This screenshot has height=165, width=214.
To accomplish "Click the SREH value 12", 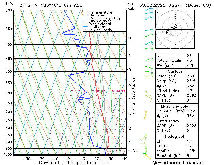I will pyautogui.click(x=189, y=146).
